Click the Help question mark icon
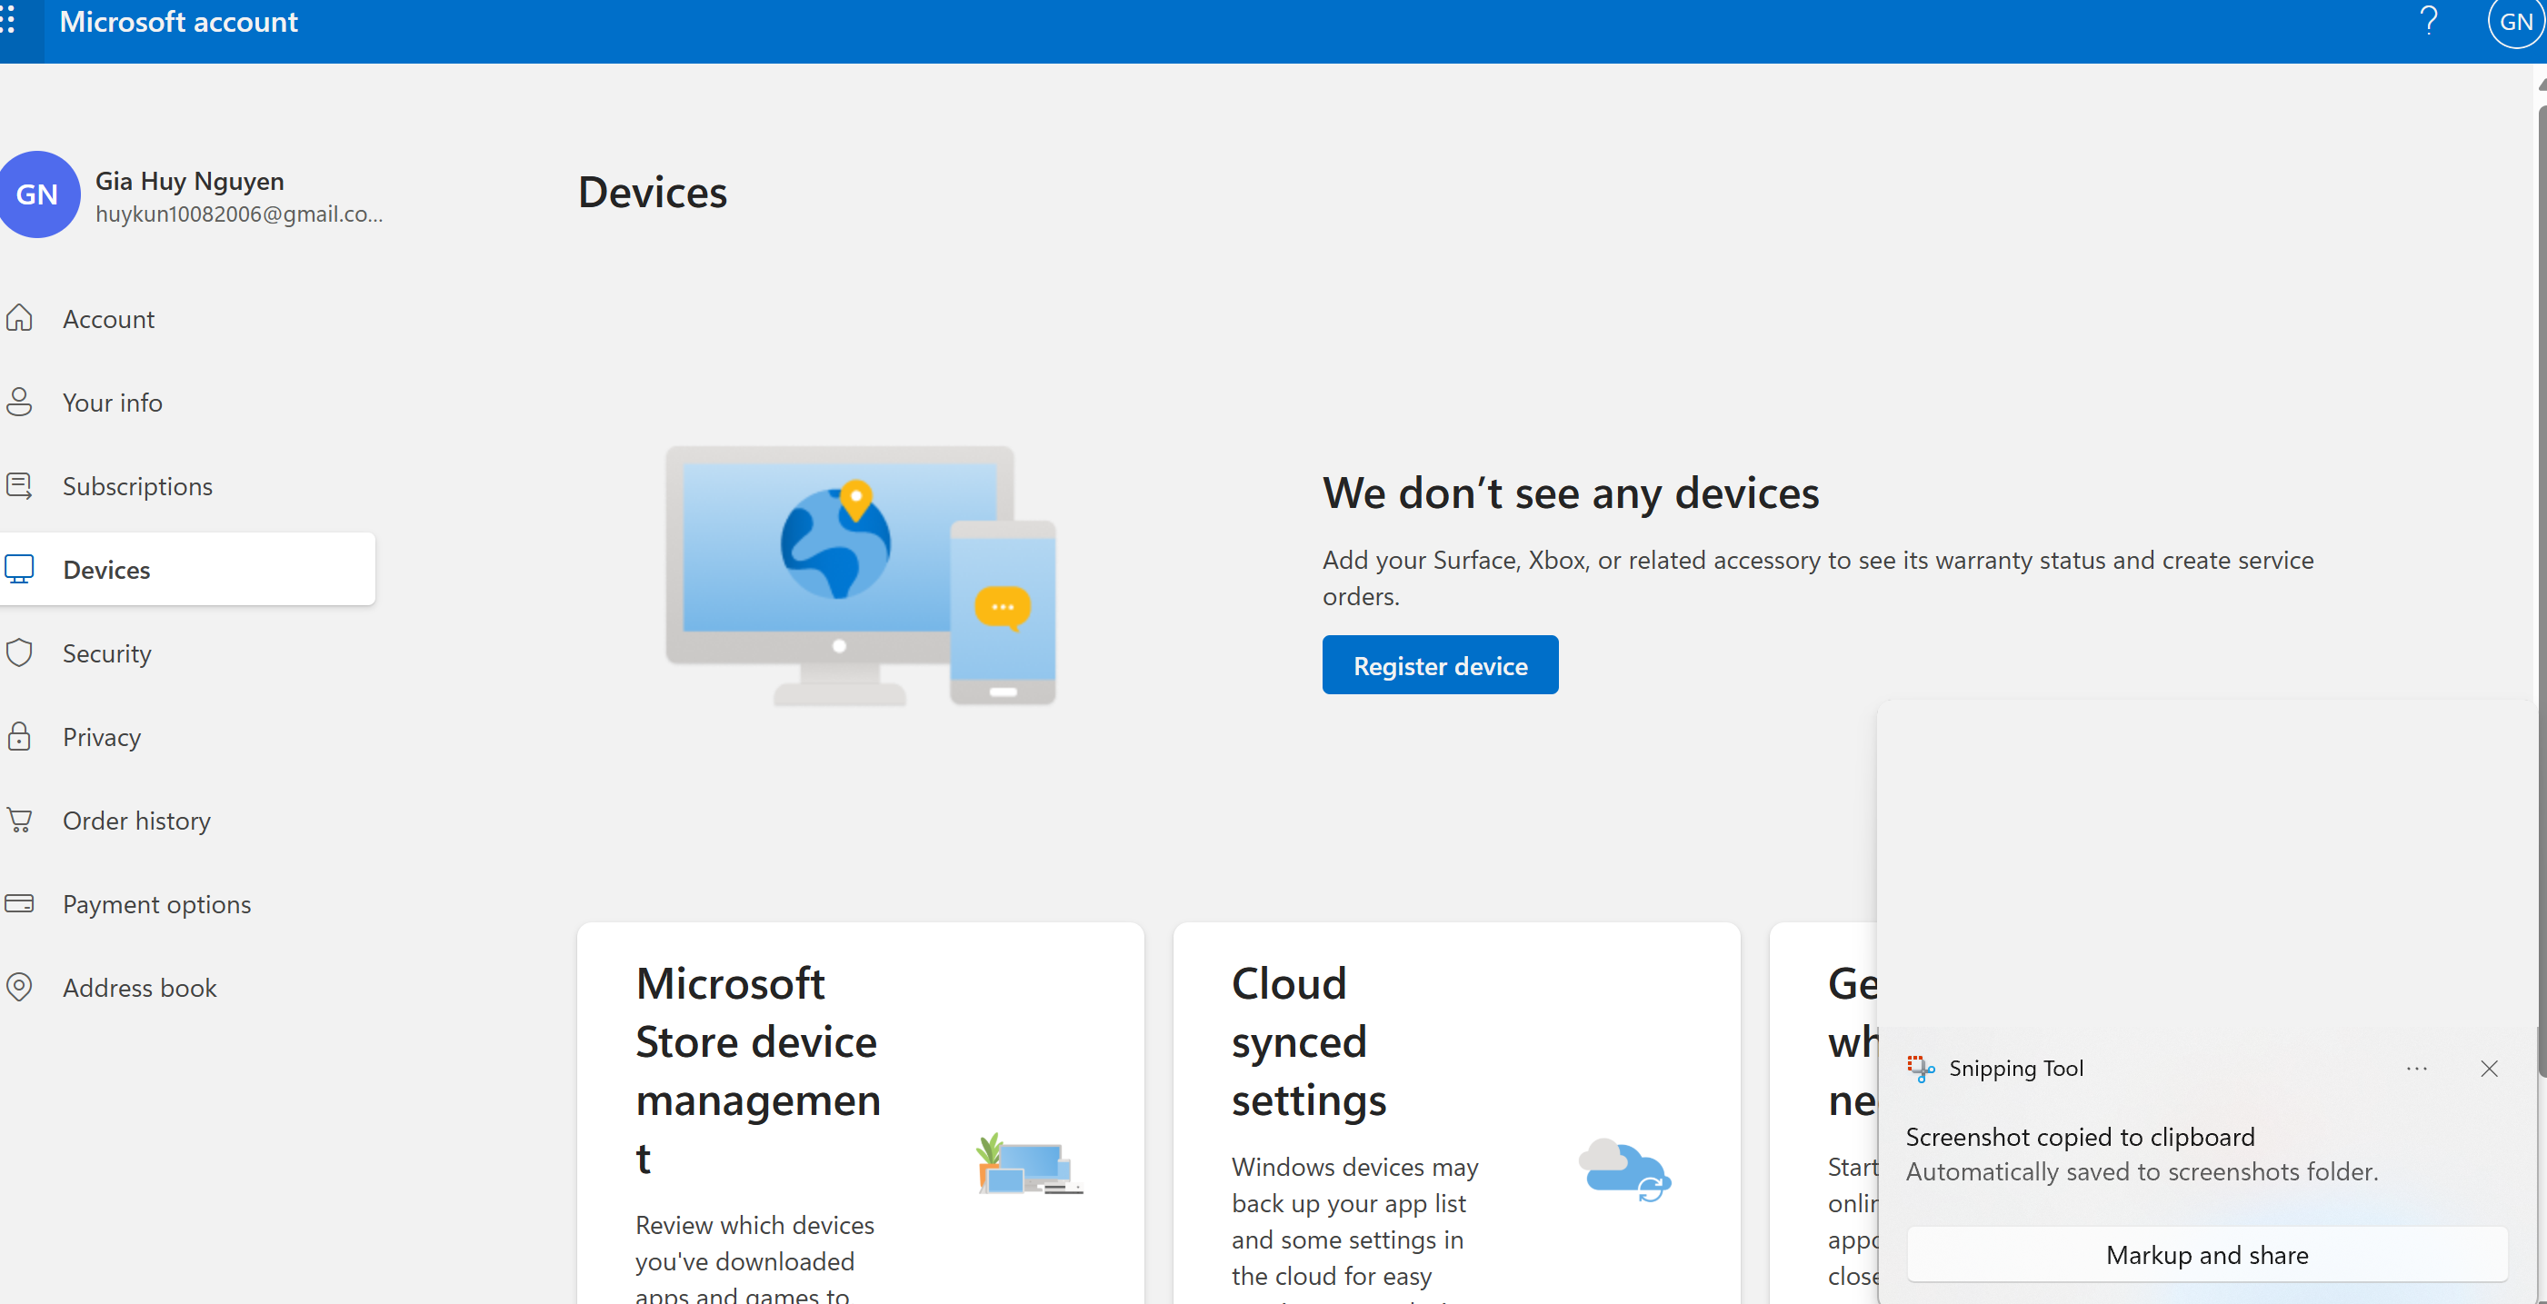The height and width of the screenshot is (1304, 2547). pyautogui.click(x=2430, y=21)
